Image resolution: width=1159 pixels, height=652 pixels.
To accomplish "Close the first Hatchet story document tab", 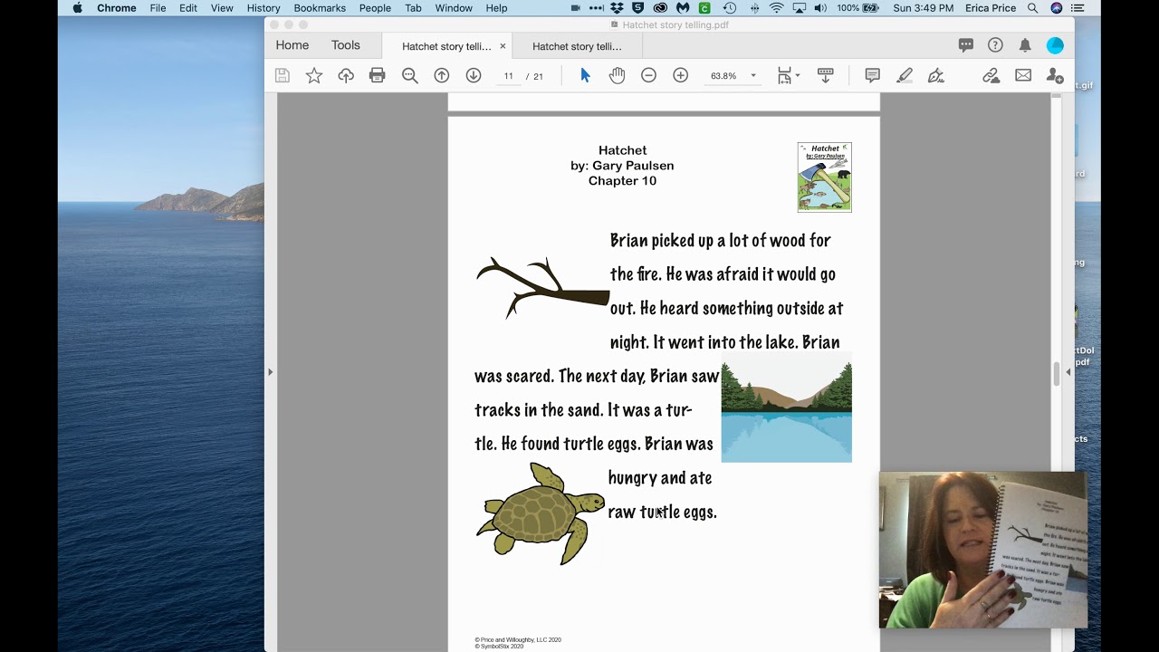I will tap(503, 46).
